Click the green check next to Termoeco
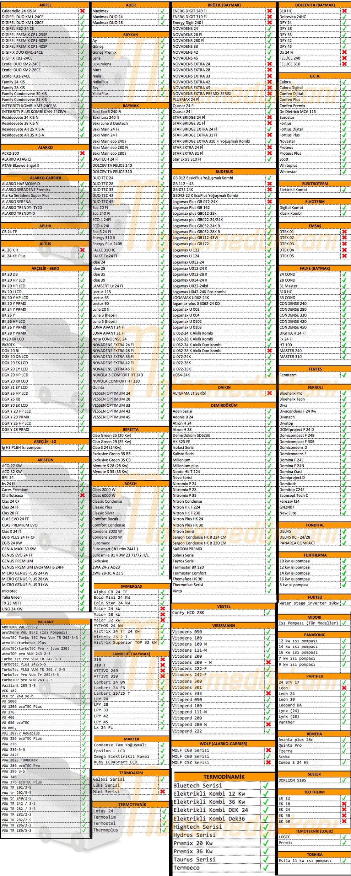The height and width of the screenshot is (876, 351). point(266,868)
